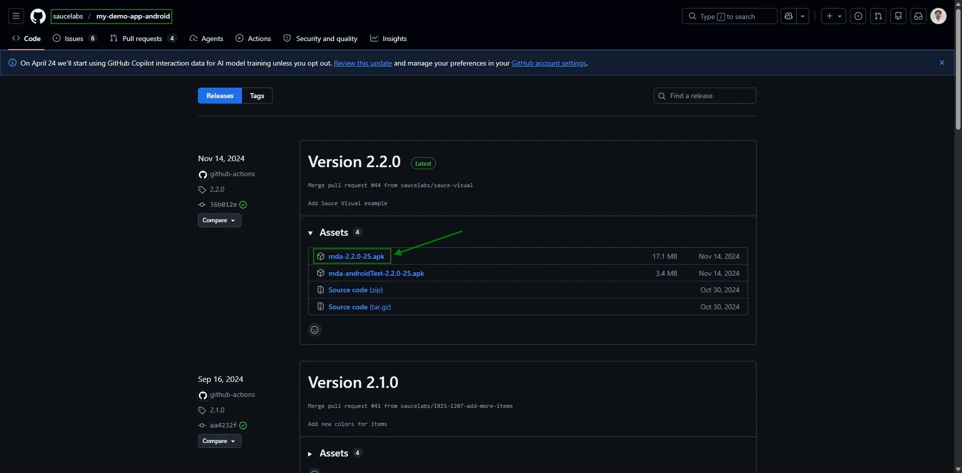
Task: Download mda-2.2.0-25.apk
Action: (x=356, y=256)
